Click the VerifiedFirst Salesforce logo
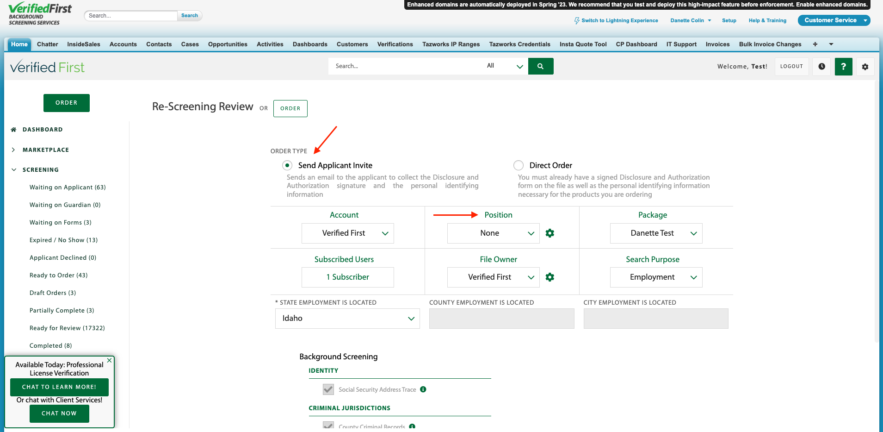The width and height of the screenshot is (883, 432). [x=40, y=14]
